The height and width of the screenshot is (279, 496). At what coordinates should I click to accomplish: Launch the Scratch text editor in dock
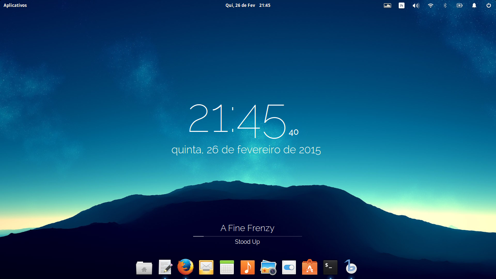tap(165, 267)
